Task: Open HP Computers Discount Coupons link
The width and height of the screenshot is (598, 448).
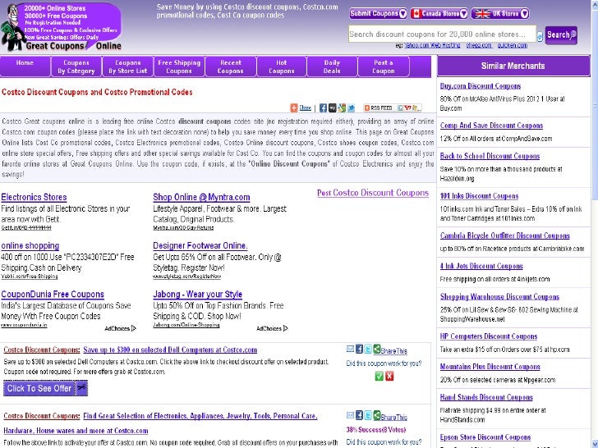Action: (489, 336)
